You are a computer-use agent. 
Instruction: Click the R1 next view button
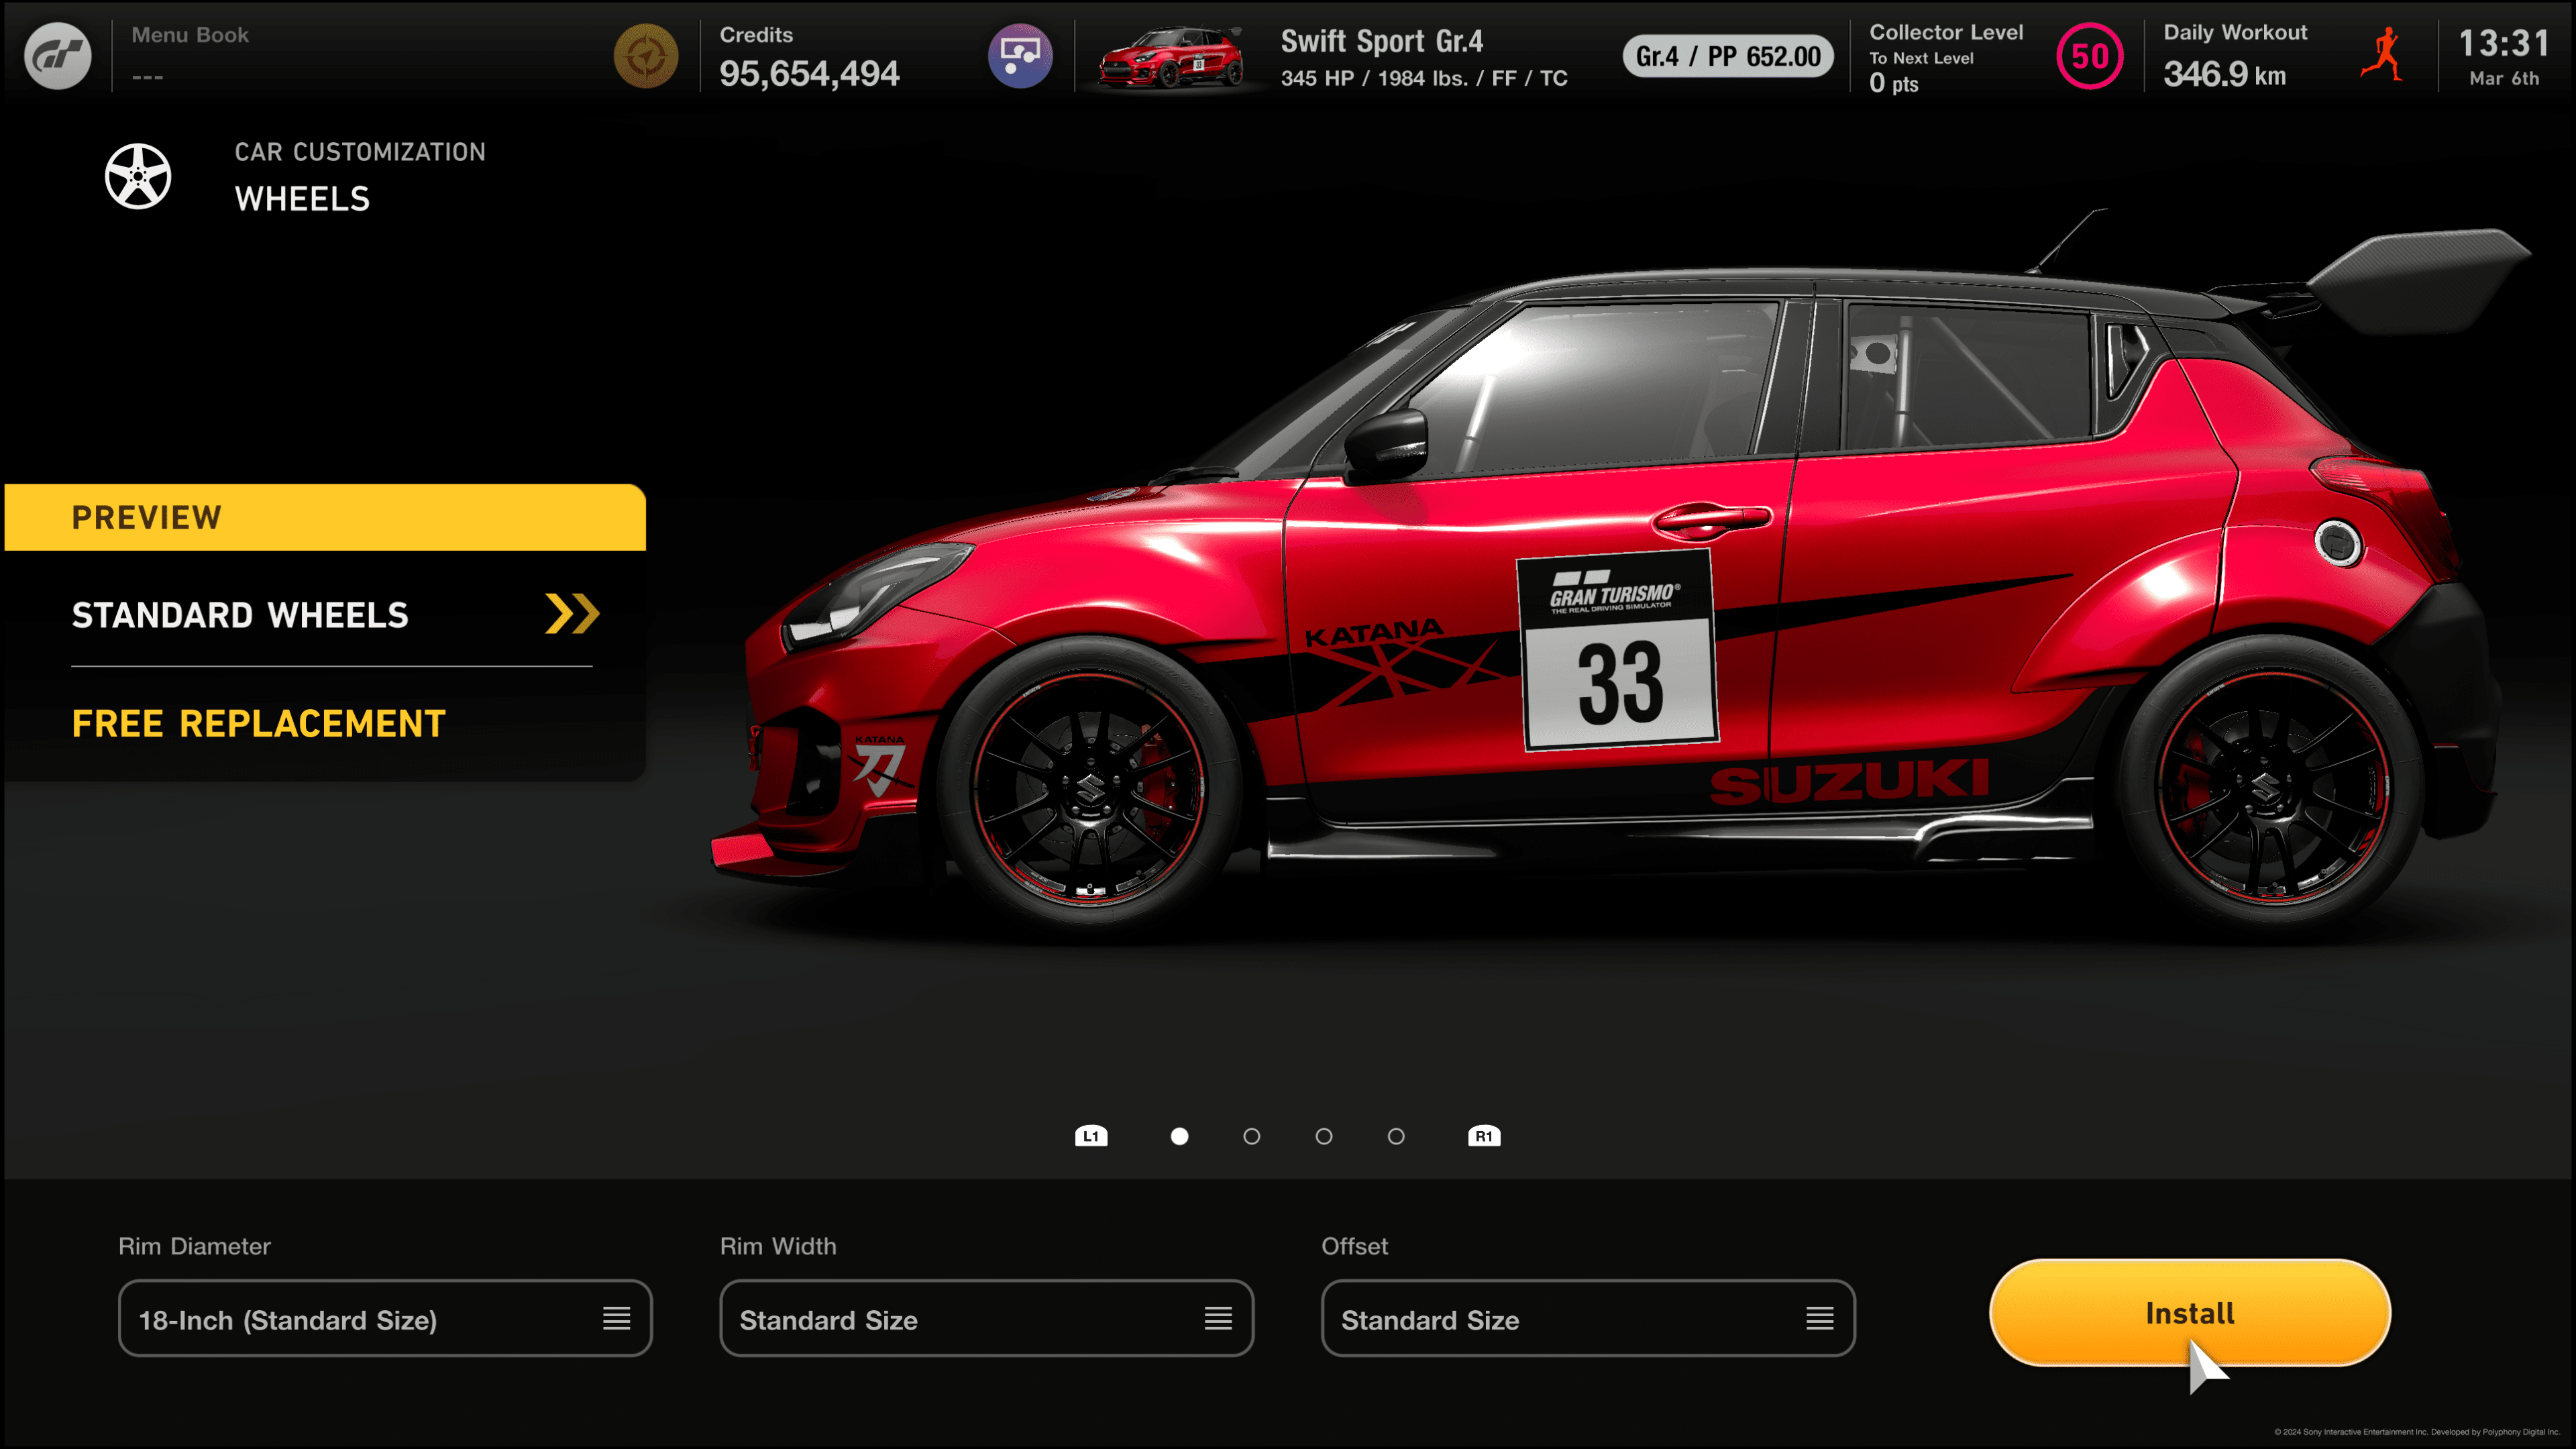coord(1484,1136)
